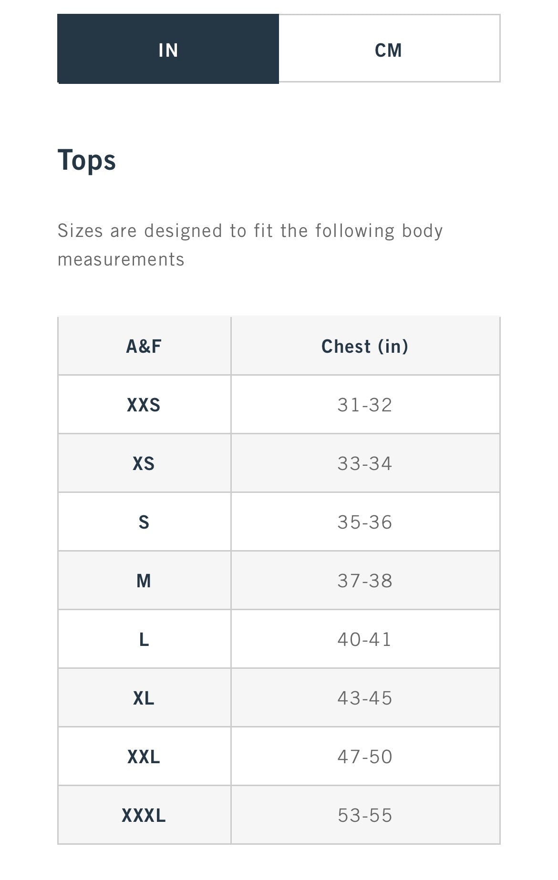Select the S size row label

(x=144, y=522)
